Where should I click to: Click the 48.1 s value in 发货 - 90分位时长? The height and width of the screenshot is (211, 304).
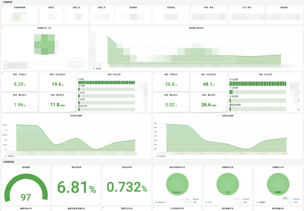pos(209,84)
